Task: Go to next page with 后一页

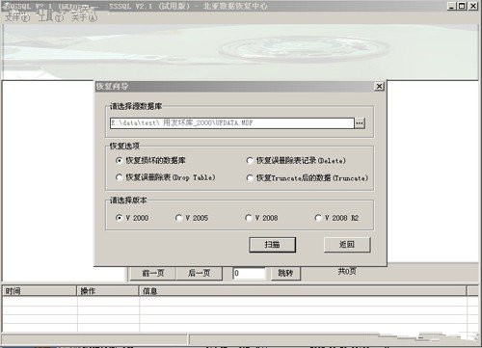Action: [x=200, y=273]
